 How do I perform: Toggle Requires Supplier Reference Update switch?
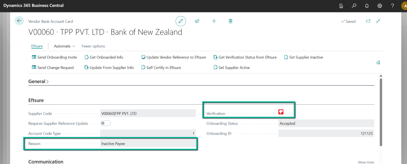point(106,123)
